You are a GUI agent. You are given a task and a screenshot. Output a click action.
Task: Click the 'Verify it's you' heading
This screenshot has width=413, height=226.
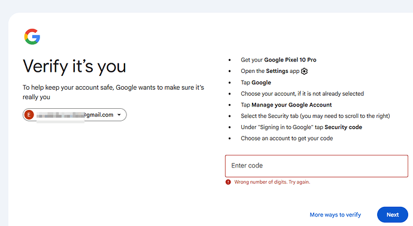(75, 66)
